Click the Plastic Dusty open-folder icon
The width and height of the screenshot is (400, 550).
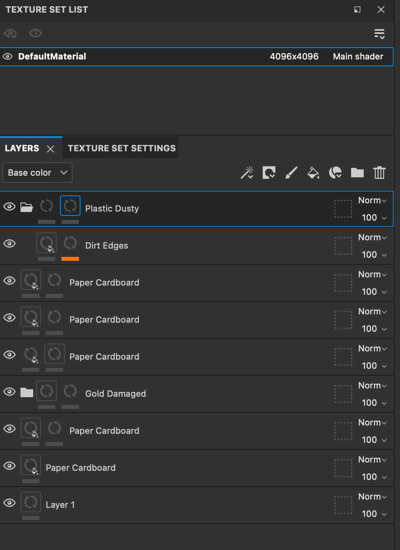[26, 207]
